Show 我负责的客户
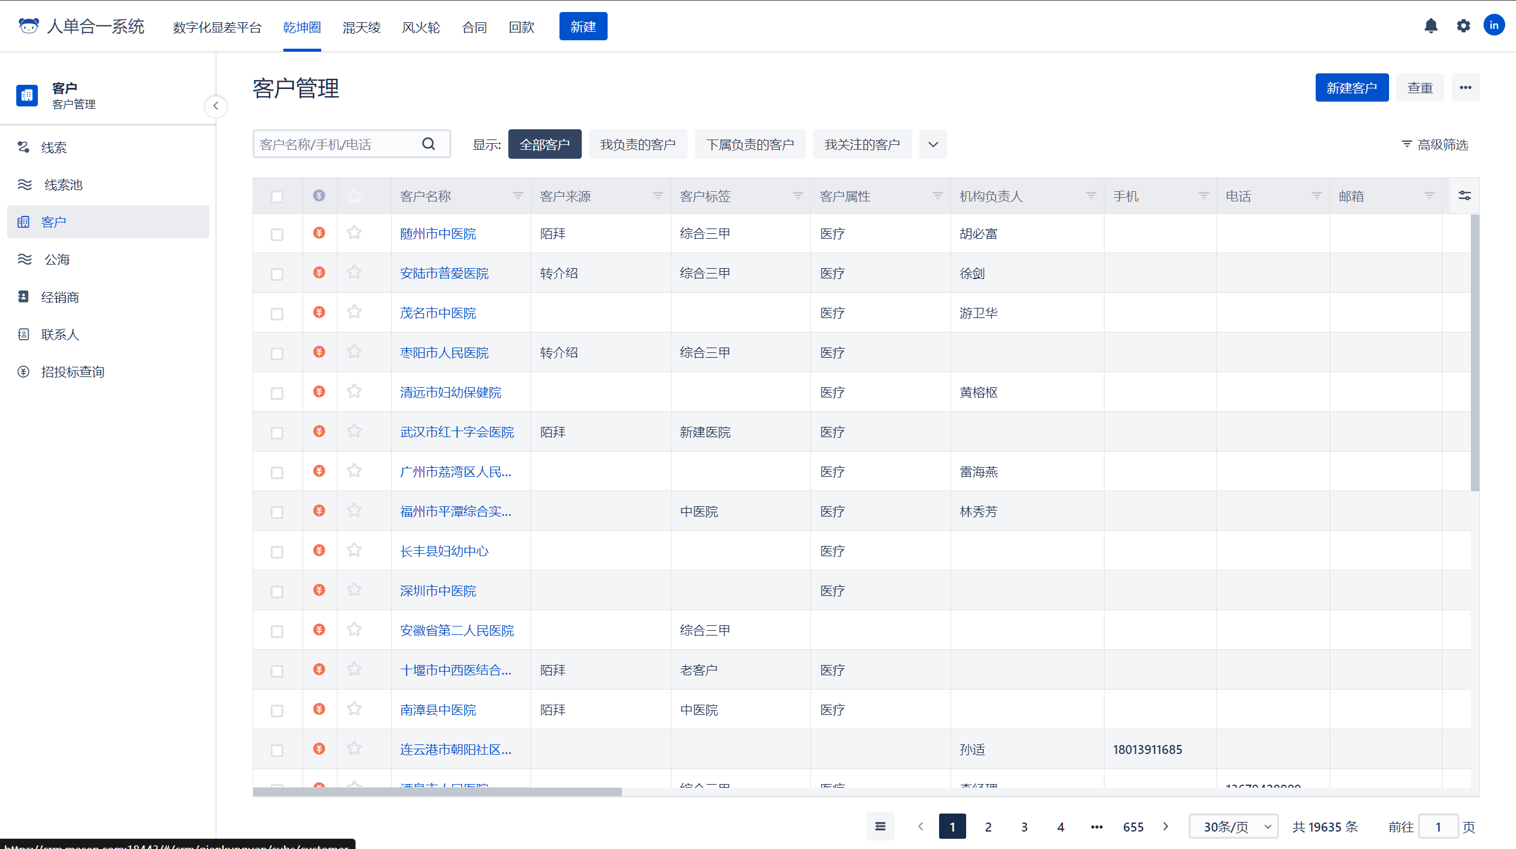Viewport: 1516px width, 849px height. click(638, 144)
